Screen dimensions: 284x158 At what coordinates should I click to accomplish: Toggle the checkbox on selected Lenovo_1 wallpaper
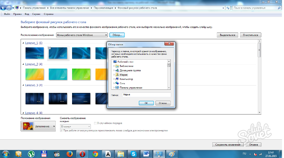click(x=49, y=48)
